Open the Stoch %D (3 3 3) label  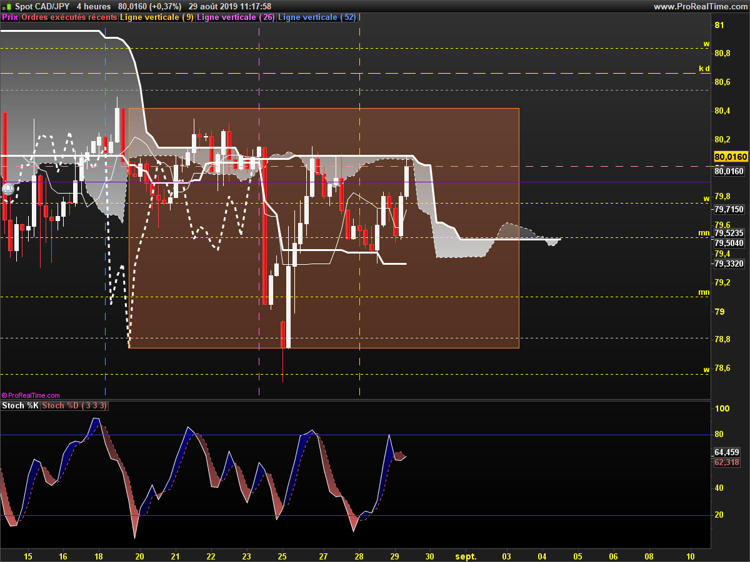[75, 406]
